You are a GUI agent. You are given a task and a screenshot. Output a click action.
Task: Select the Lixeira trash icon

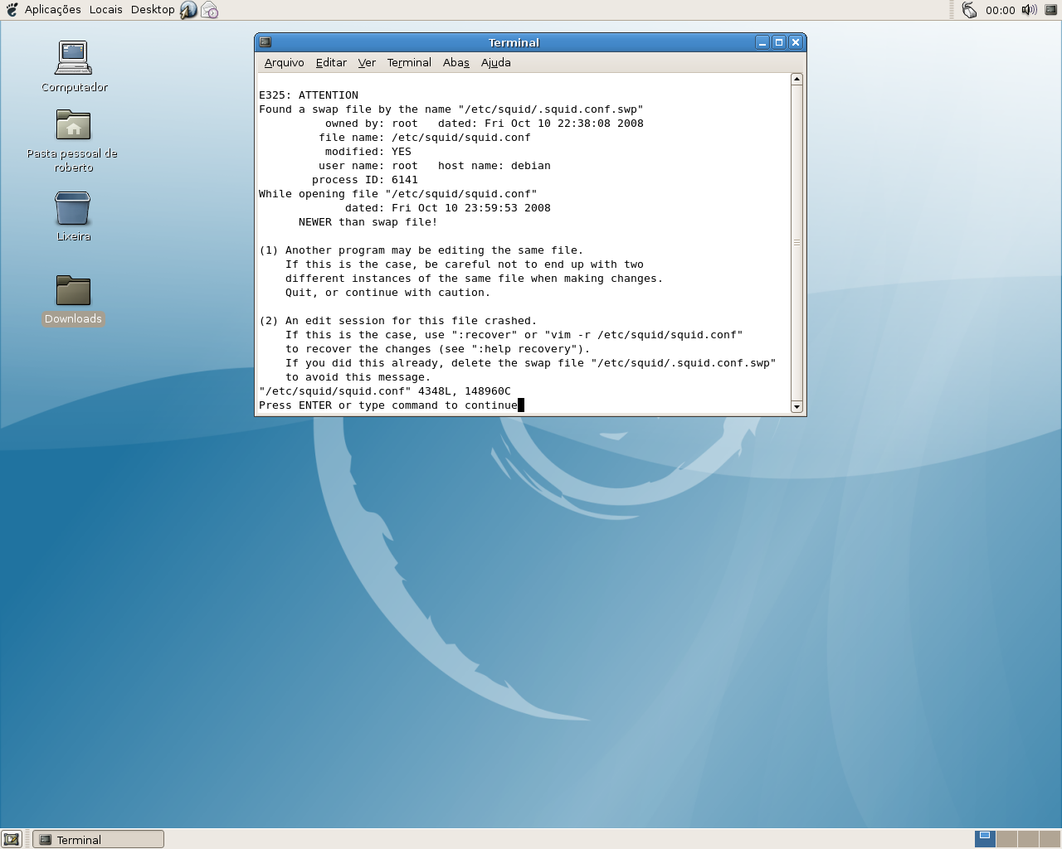73,208
